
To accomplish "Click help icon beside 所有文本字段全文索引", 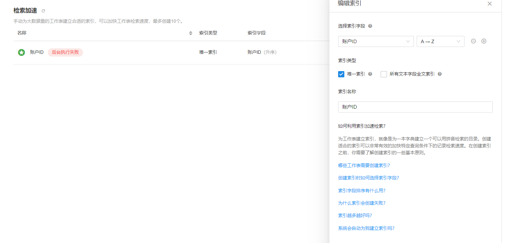I will tap(440, 74).
